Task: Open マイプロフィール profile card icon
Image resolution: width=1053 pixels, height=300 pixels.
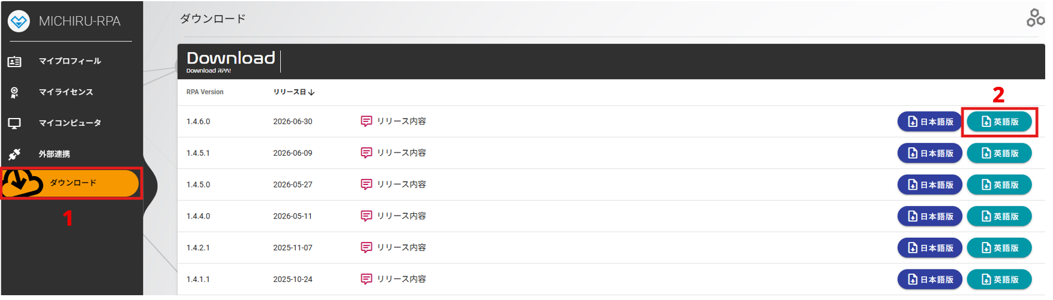Action: click(14, 62)
